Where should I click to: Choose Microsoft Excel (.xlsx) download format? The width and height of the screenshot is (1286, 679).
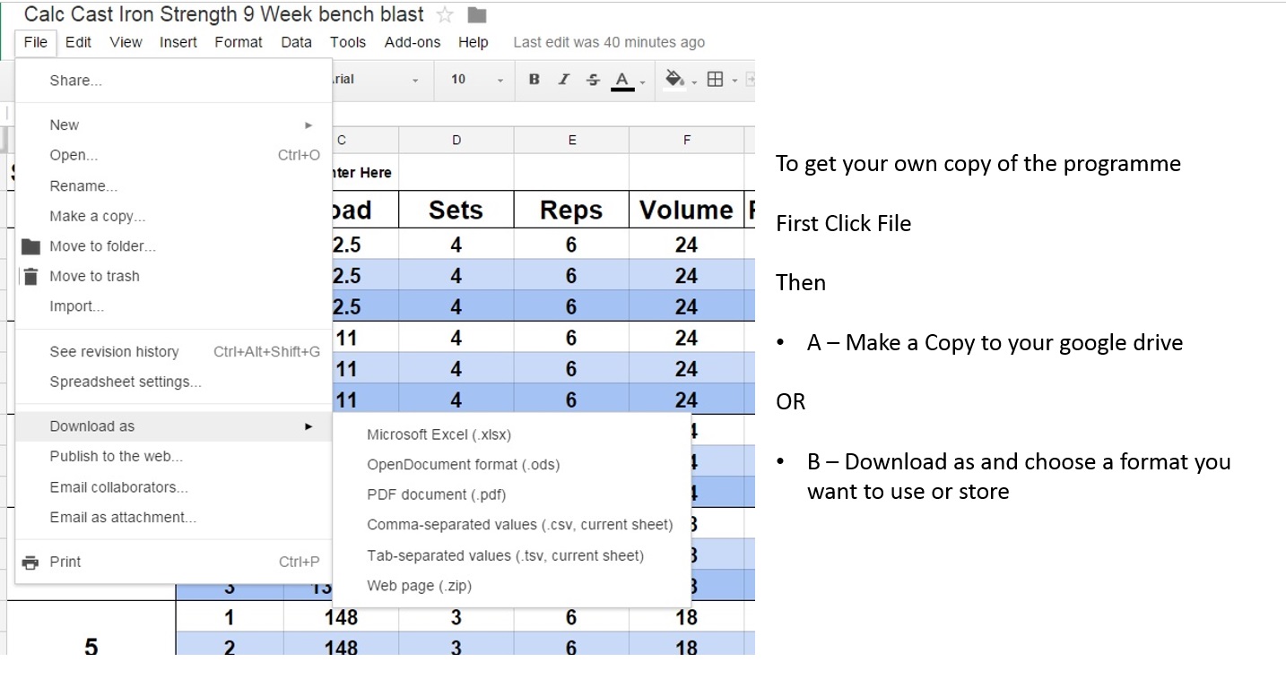pyautogui.click(x=439, y=434)
